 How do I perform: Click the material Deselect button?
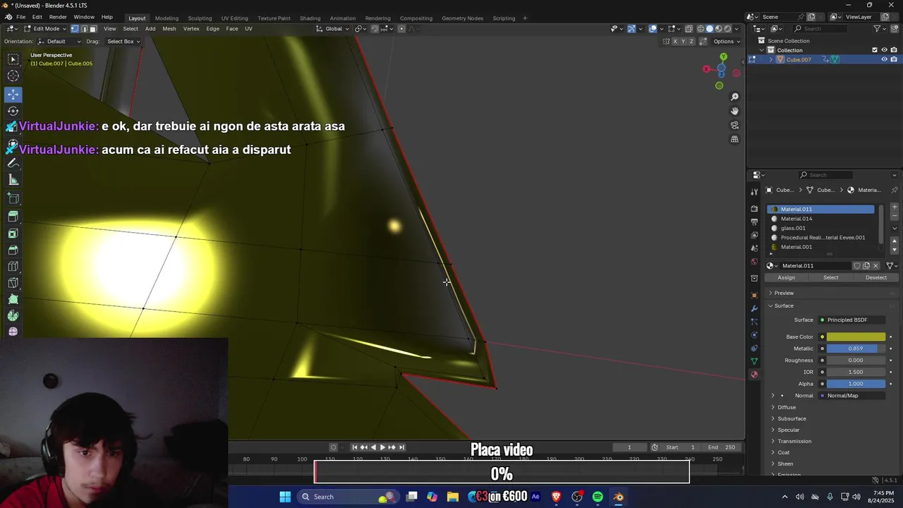875,277
